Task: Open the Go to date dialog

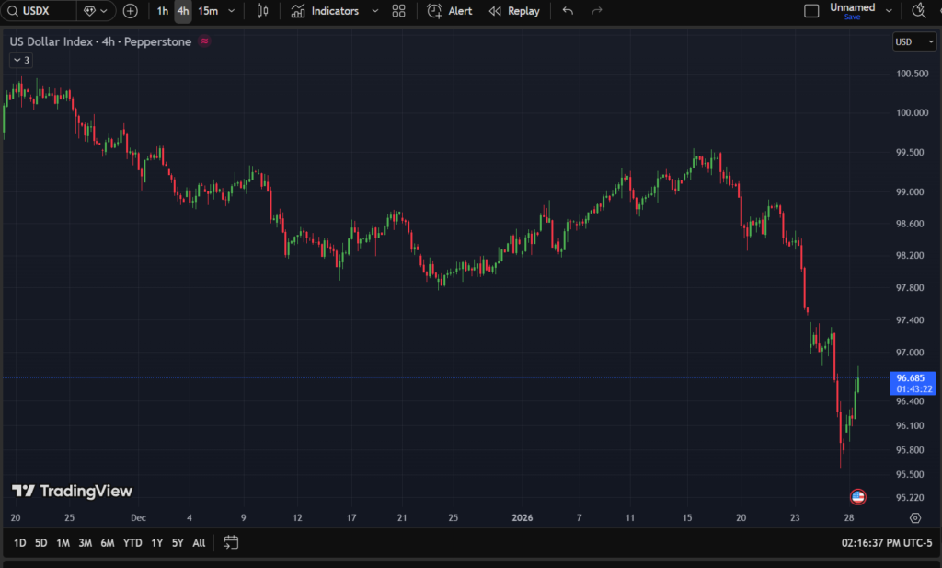Action: pos(230,542)
